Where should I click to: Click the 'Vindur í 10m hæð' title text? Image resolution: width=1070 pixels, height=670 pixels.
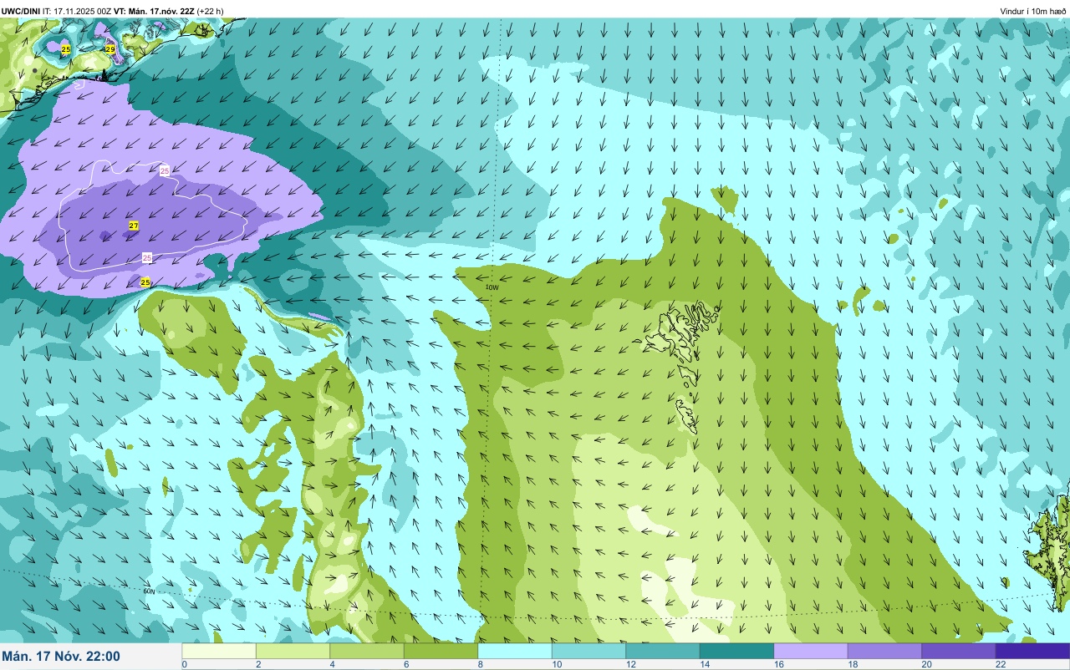[x=1033, y=11]
